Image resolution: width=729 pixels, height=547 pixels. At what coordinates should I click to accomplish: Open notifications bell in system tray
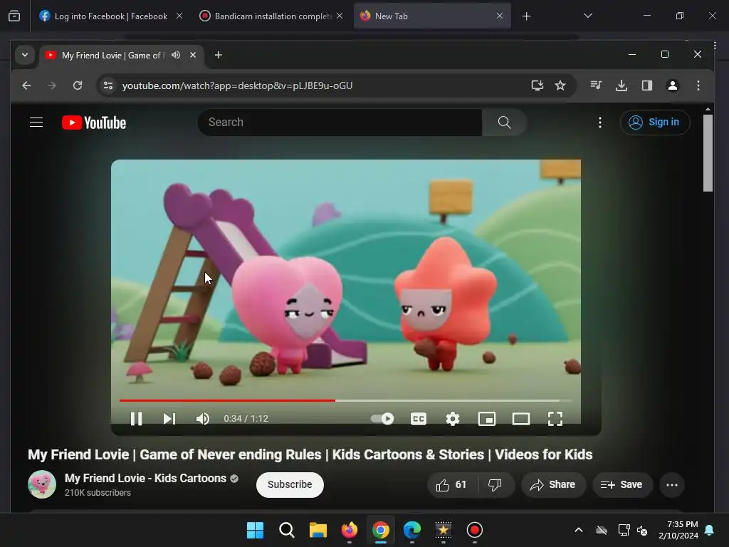[x=710, y=530]
